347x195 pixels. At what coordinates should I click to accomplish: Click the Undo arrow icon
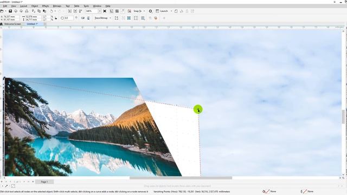click(52, 11)
